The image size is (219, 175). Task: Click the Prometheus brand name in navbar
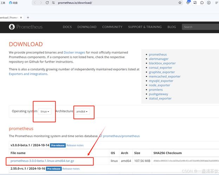tap(29, 27)
